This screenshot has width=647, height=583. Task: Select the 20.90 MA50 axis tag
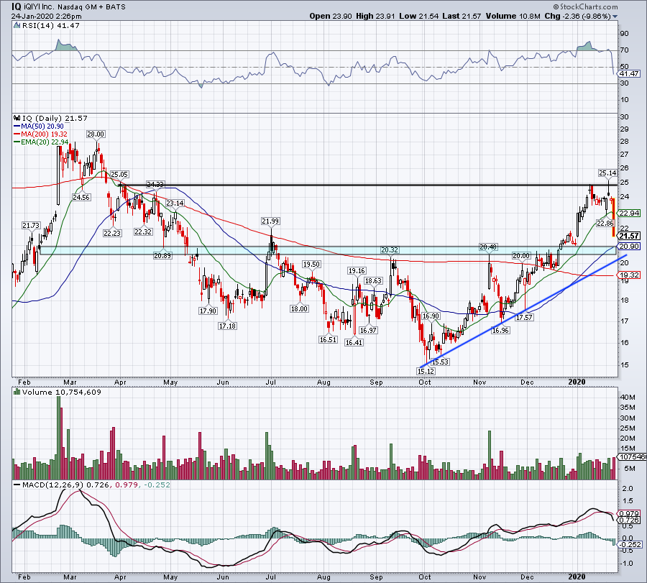point(630,246)
